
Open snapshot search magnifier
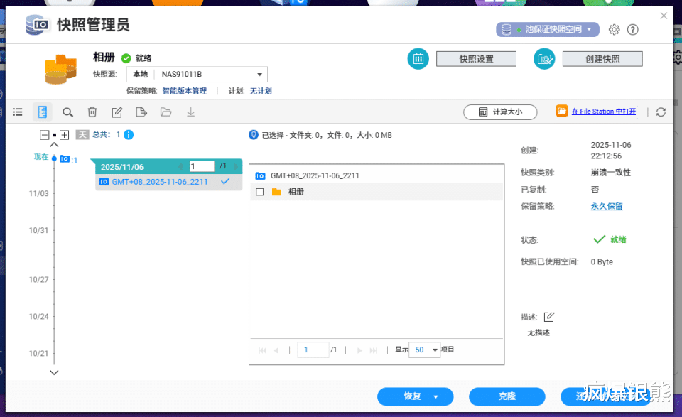pos(67,112)
